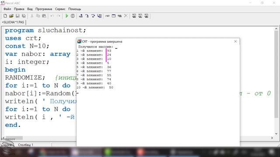The image size is (280, 157).
Task: Click the CRT window title bar icon
Action: tap(79, 41)
